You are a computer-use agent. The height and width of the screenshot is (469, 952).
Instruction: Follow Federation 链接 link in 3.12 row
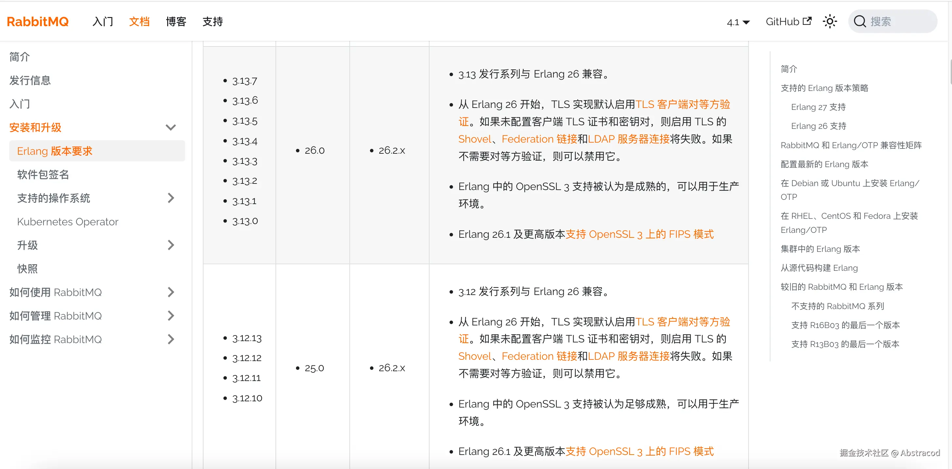(539, 356)
